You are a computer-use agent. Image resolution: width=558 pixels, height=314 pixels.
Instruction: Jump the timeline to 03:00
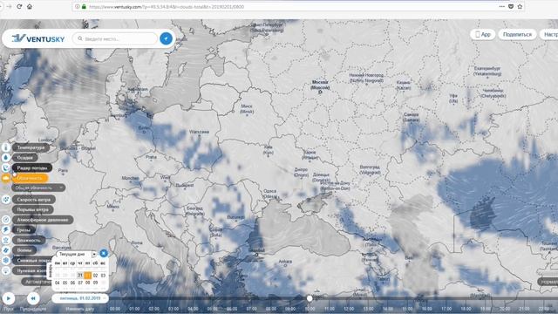pyautogui.click(x=174, y=309)
